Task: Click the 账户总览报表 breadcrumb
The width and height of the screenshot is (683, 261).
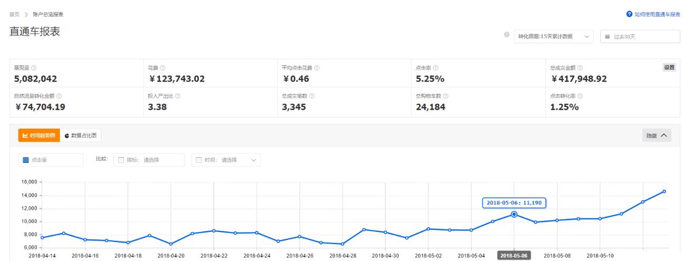Action: (48, 14)
